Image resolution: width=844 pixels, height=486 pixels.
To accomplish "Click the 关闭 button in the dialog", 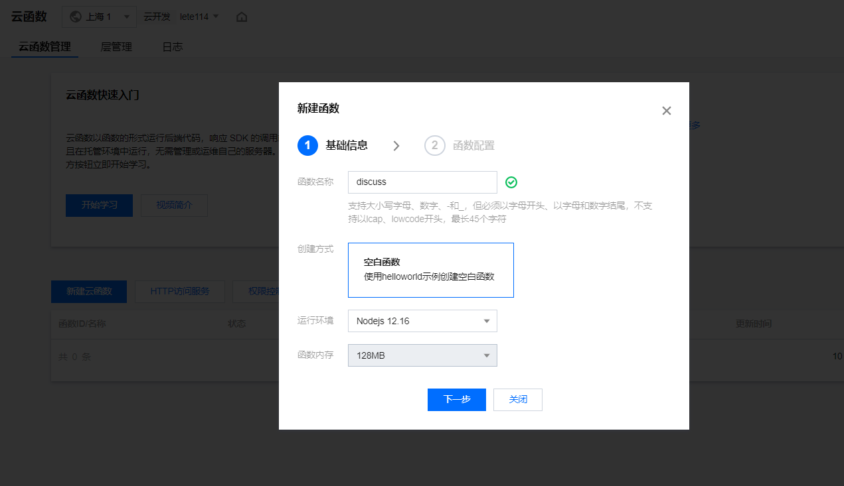I will pyautogui.click(x=517, y=399).
